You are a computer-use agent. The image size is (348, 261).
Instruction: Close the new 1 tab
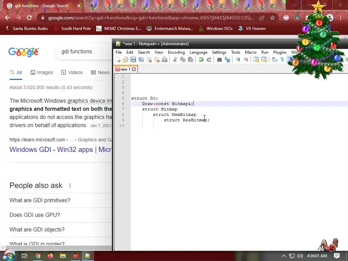click(x=134, y=69)
